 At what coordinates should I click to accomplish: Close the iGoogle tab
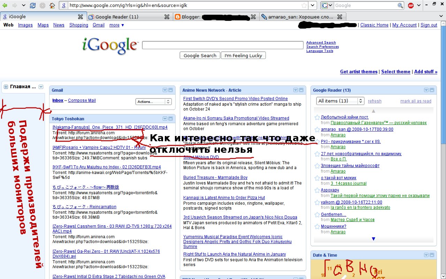(x=80, y=17)
